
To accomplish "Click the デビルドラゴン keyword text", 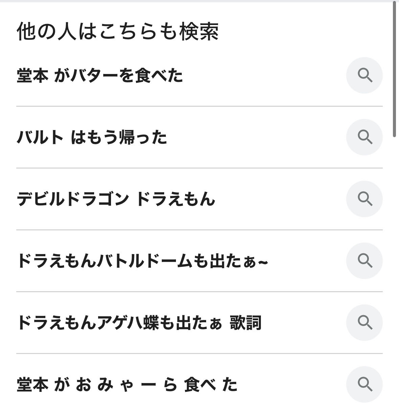I will (x=73, y=199).
